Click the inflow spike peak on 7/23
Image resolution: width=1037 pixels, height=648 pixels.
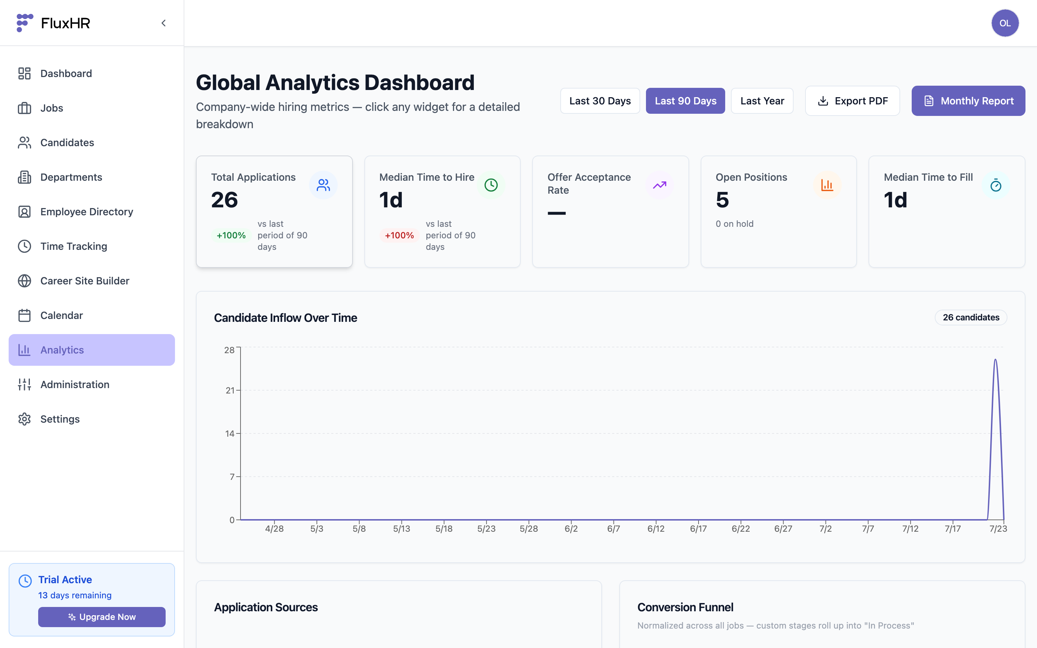point(996,360)
